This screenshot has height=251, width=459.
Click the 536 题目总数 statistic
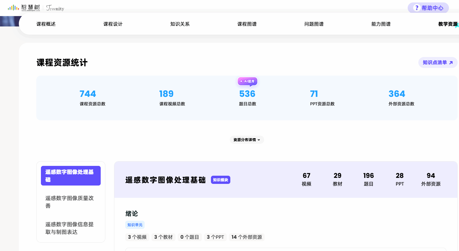247,97
